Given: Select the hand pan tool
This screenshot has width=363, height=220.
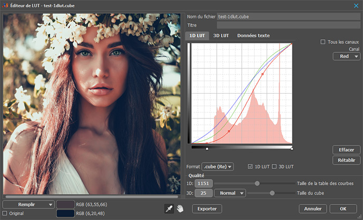Looking at the screenshot, I should [x=180, y=209].
